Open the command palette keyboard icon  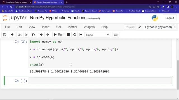(x=116, y=35)
